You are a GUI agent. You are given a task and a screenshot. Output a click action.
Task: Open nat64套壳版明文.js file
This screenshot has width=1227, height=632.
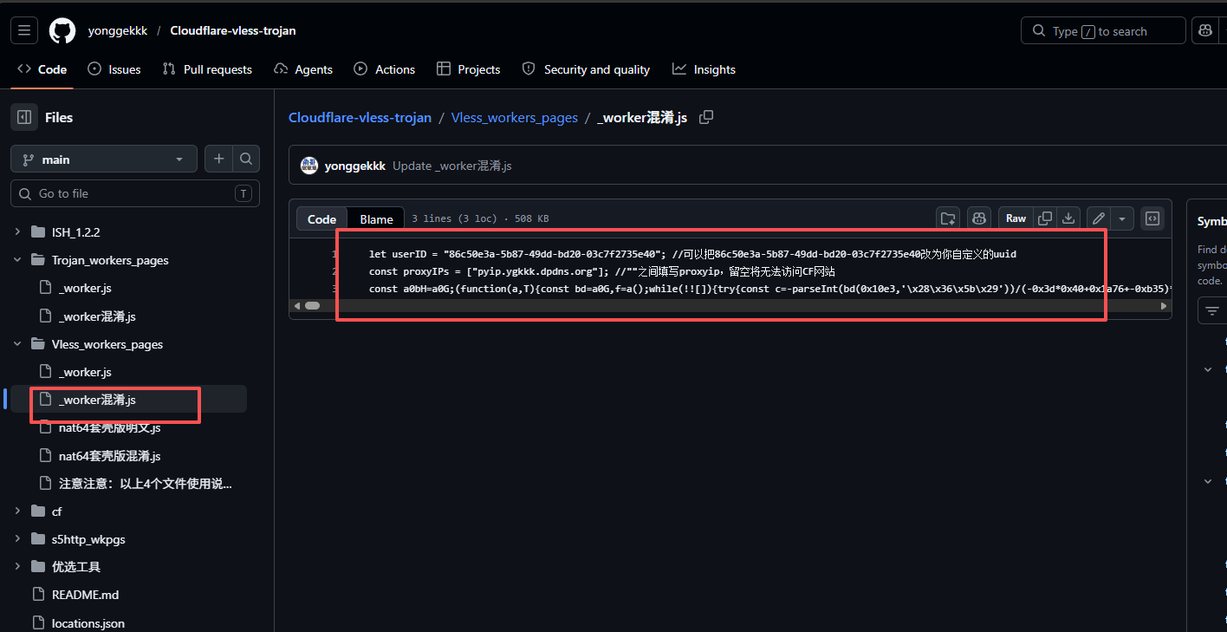pyautogui.click(x=109, y=427)
